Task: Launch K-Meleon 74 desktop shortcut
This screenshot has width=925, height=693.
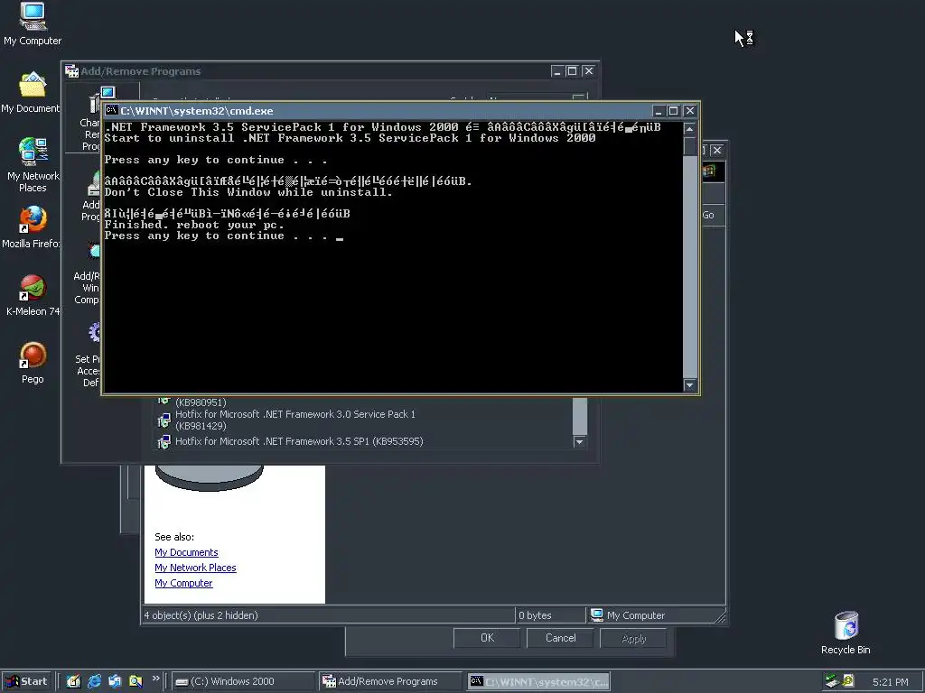Action: click(33, 288)
